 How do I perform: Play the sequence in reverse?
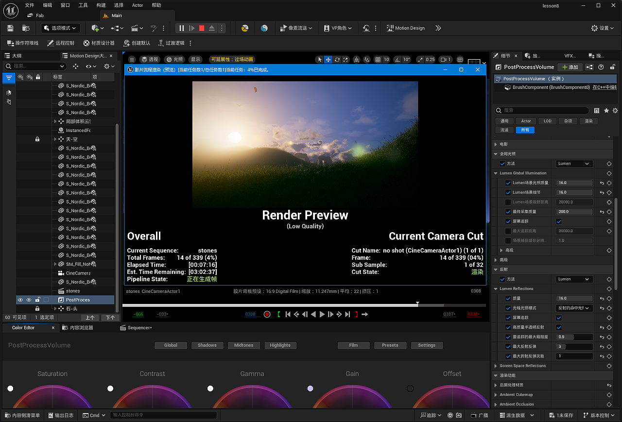coord(313,314)
